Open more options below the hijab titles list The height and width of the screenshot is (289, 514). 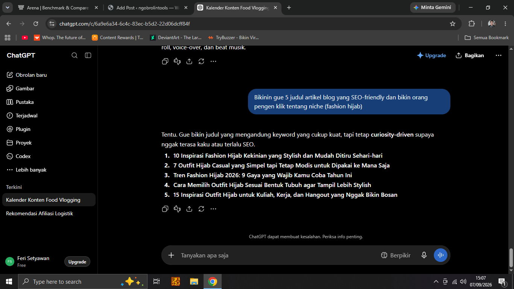213,209
